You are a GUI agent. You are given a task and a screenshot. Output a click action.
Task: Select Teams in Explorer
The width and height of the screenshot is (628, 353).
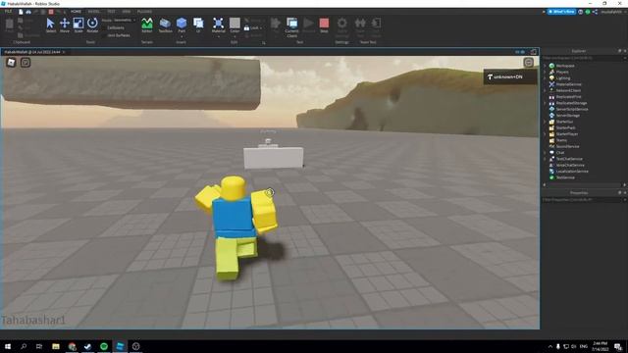[x=561, y=140]
